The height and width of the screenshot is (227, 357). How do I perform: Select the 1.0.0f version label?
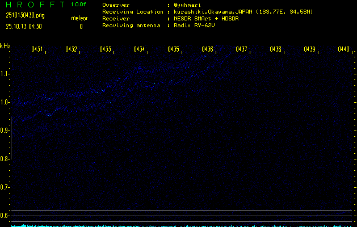[79, 5]
